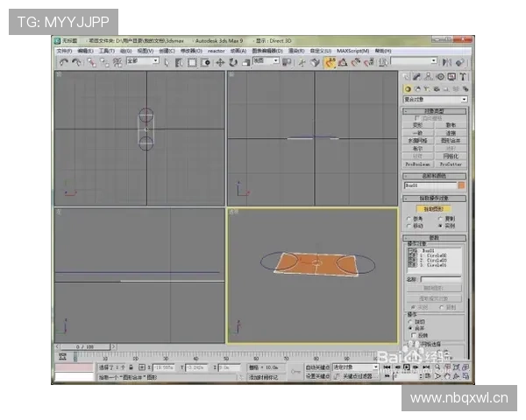
Task: Check the 反转 (Invert) checkbox
Action: point(414,335)
